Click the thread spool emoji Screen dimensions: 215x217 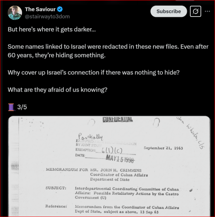11,107
